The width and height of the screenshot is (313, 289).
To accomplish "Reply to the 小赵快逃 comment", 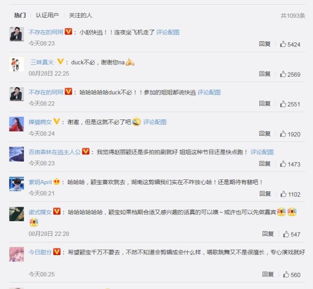I will (x=264, y=44).
